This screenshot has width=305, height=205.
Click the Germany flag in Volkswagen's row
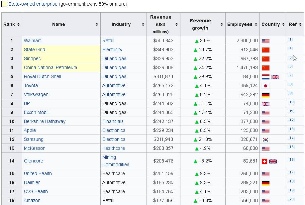pos(265,95)
